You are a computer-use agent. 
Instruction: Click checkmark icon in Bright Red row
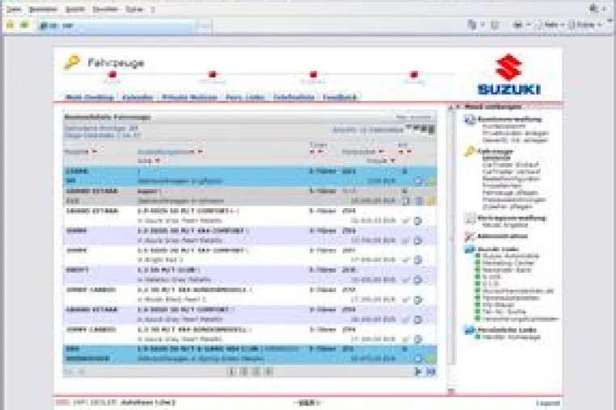(x=406, y=260)
